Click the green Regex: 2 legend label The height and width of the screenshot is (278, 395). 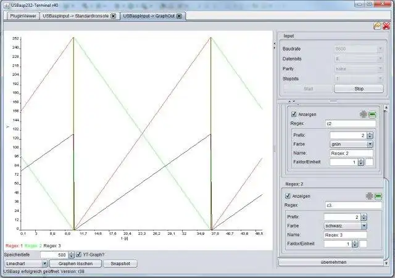tap(33, 246)
